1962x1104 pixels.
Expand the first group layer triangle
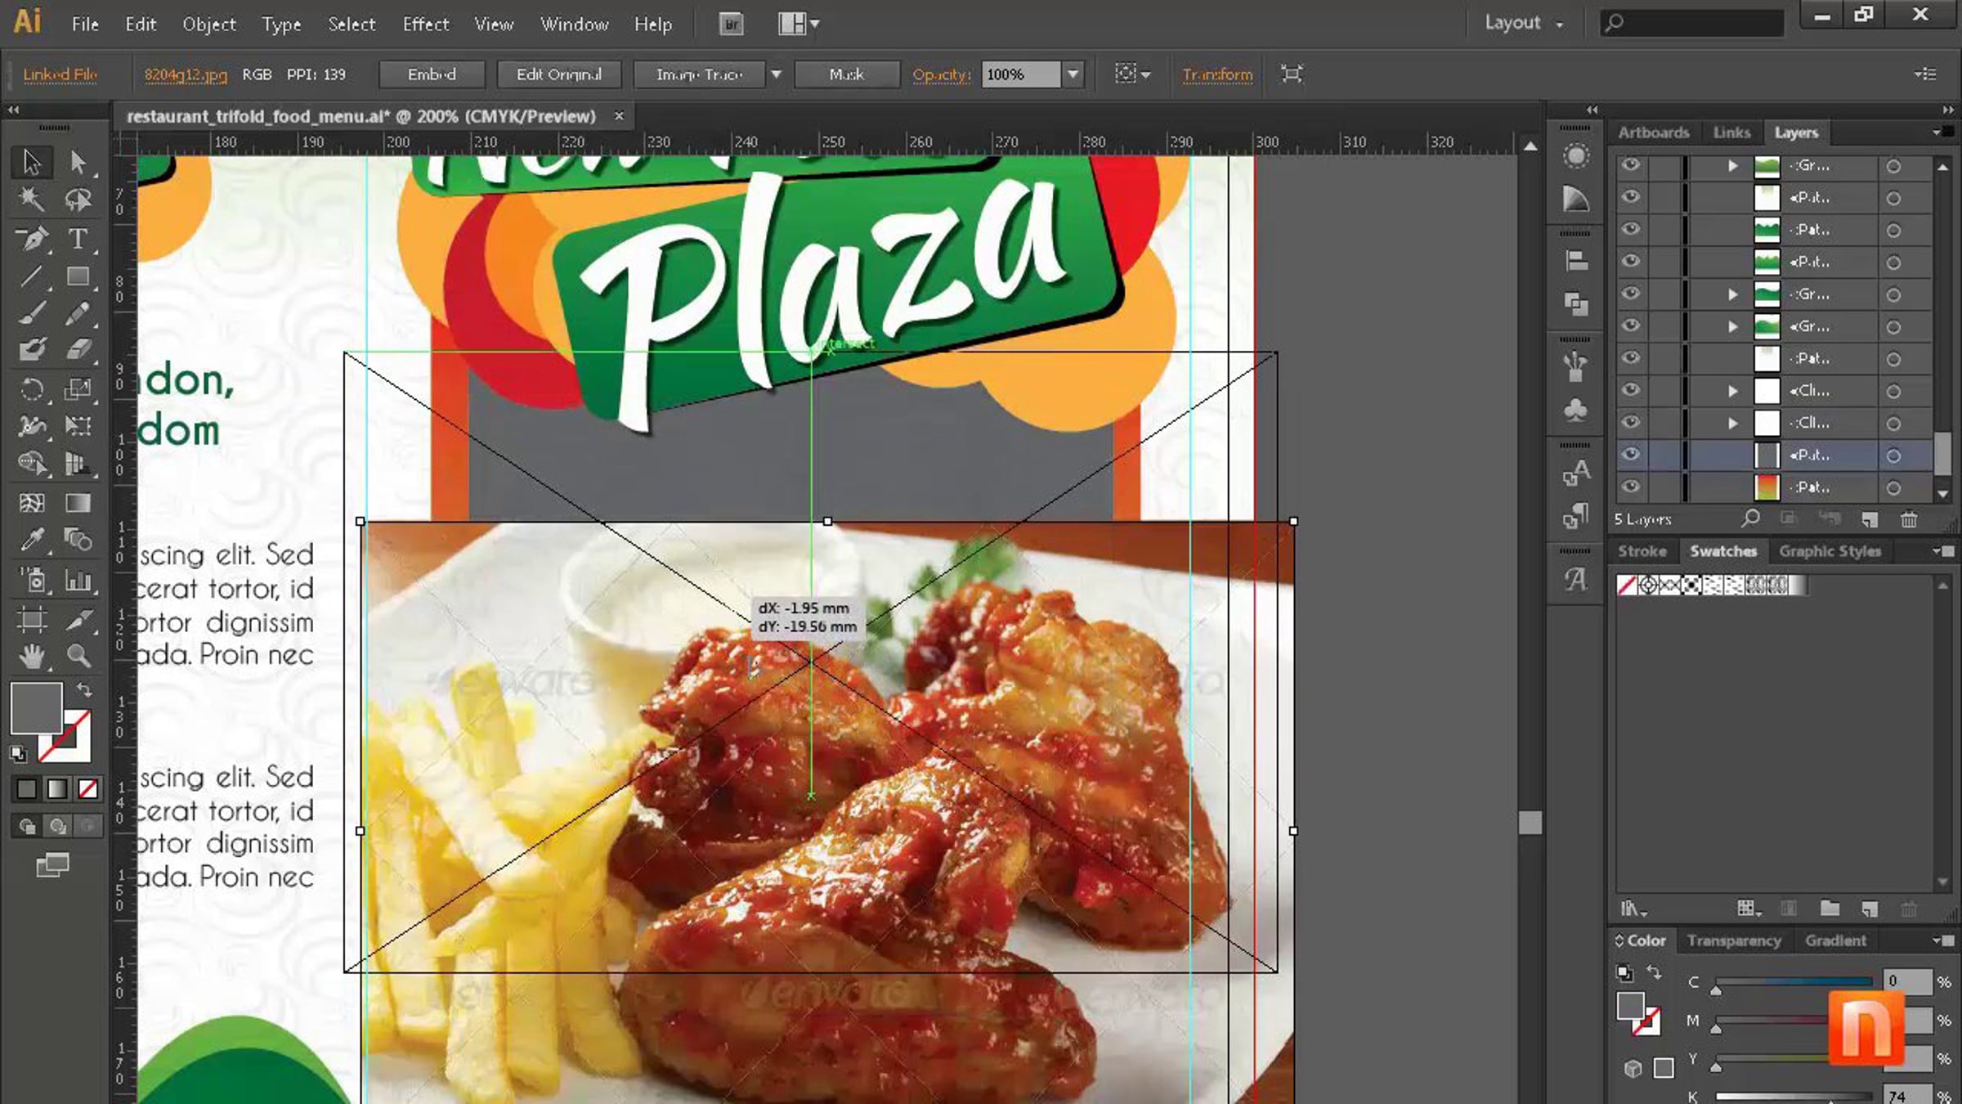click(x=1732, y=166)
